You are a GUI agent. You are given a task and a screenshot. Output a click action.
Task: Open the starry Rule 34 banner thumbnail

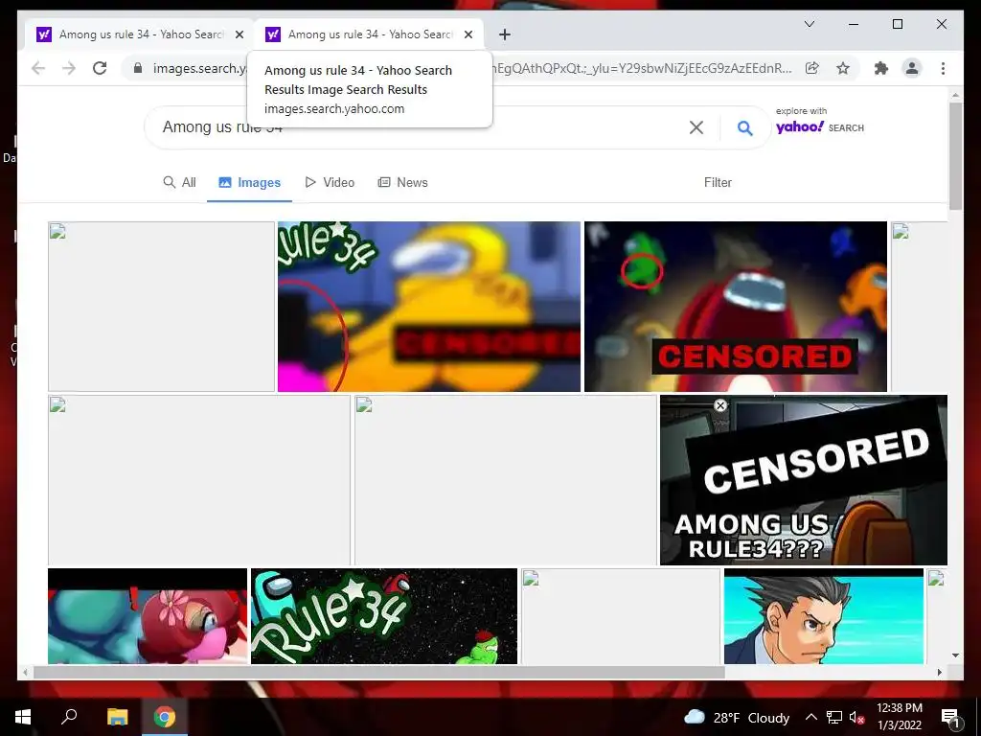(384, 616)
